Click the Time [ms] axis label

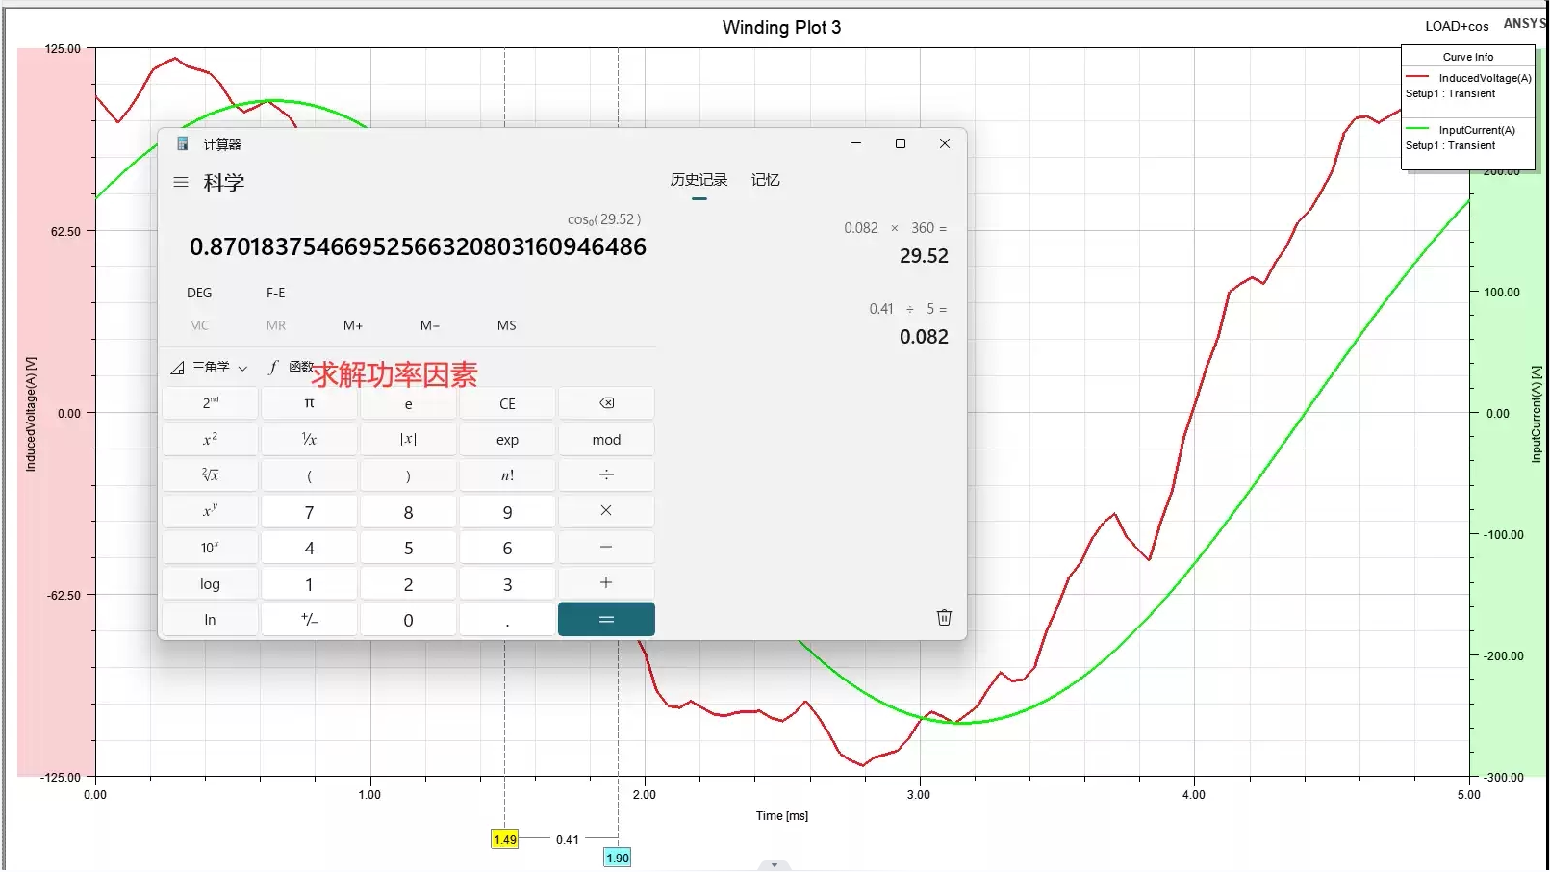[782, 816]
